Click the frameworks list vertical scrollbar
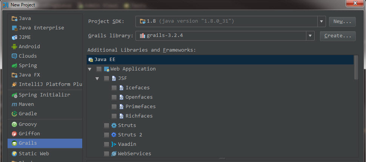Screen dimensions: 366x162 pyautogui.click(x=356, y=67)
